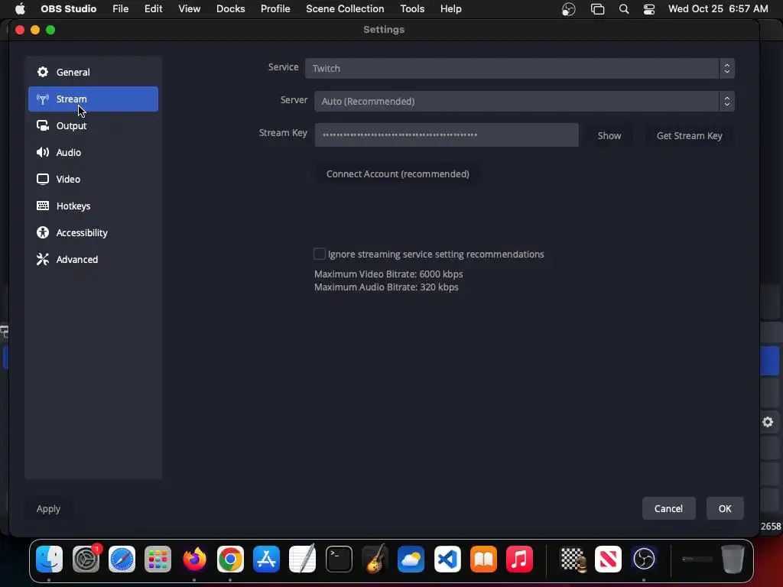Open the OBS Studio application menu
Viewport: 783px width, 587px height.
[68, 9]
